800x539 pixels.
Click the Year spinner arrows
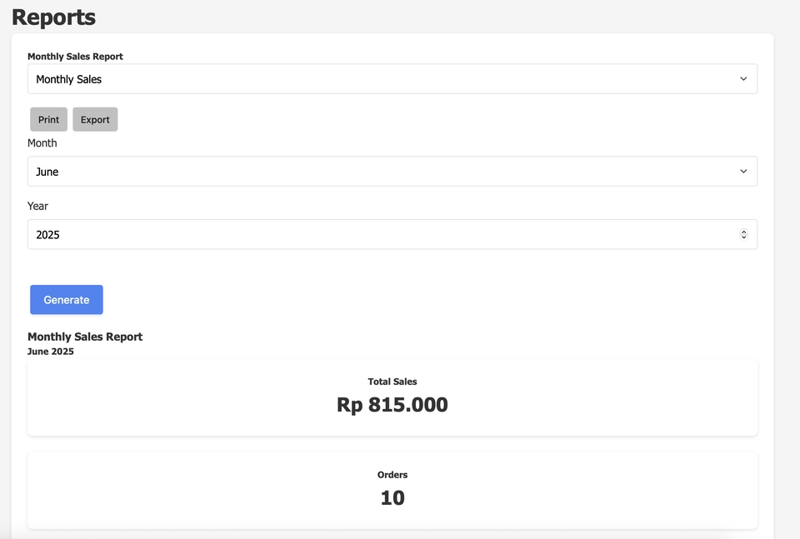tap(743, 235)
